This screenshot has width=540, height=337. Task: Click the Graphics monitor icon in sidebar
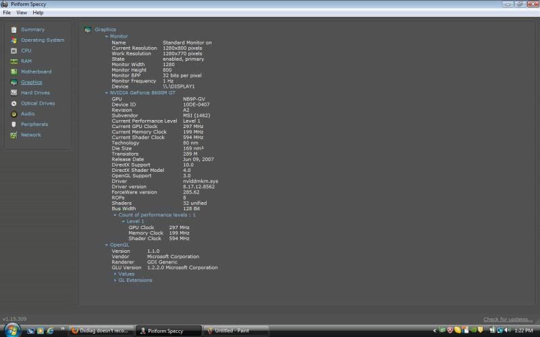(x=13, y=82)
